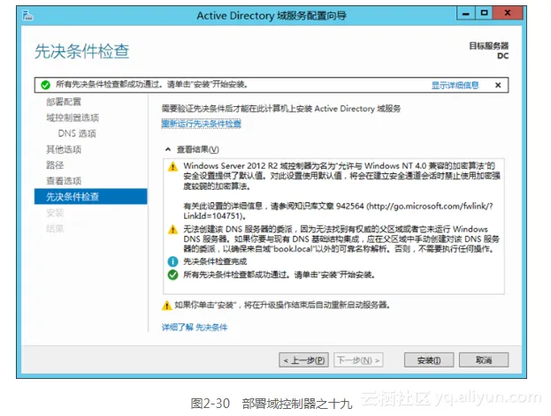This screenshot has width=551, height=416.
Task: Select 查看选项 in the sidebar
Action: coord(64,181)
